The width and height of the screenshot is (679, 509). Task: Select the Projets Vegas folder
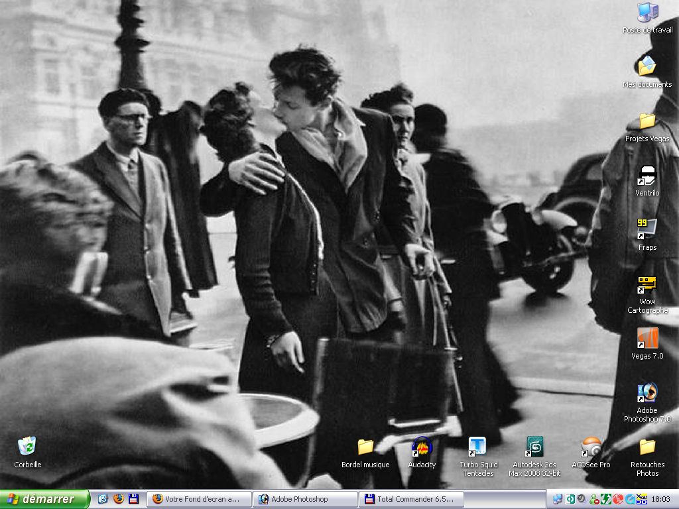[x=647, y=127]
